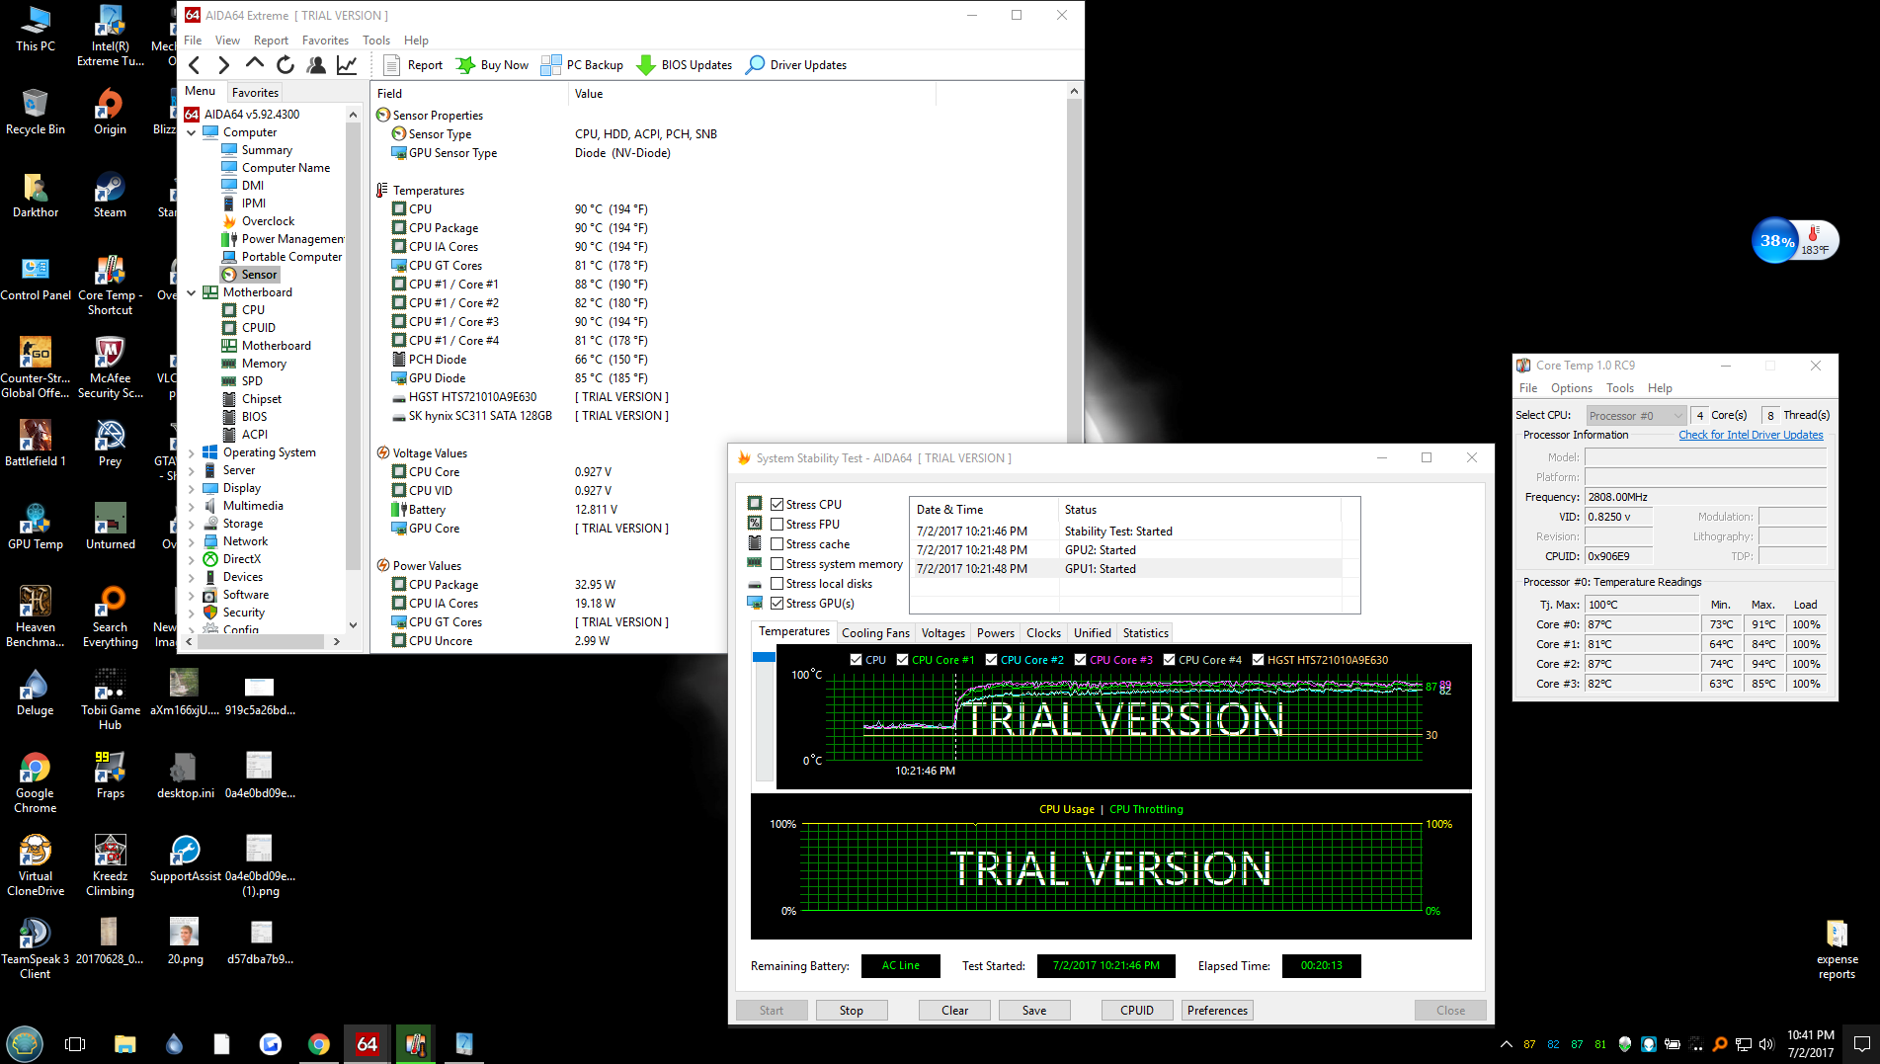This screenshot has width=1880, height=1064.
Task: Open File Explorer from the taskbar
Action: click(124, 1044)
